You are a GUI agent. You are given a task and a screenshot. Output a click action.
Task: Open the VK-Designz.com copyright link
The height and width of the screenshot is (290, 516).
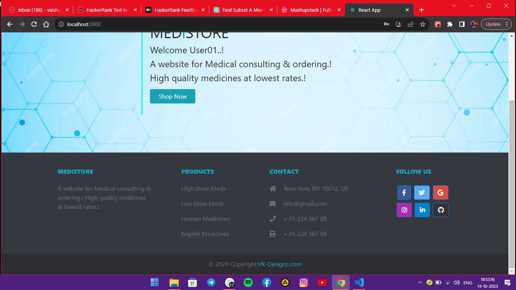280,264
